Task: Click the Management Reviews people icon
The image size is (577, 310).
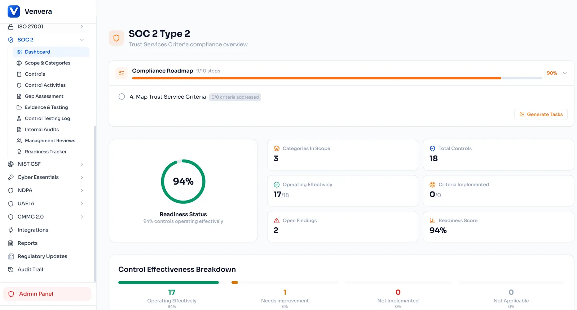Action: tap(19, 141)
